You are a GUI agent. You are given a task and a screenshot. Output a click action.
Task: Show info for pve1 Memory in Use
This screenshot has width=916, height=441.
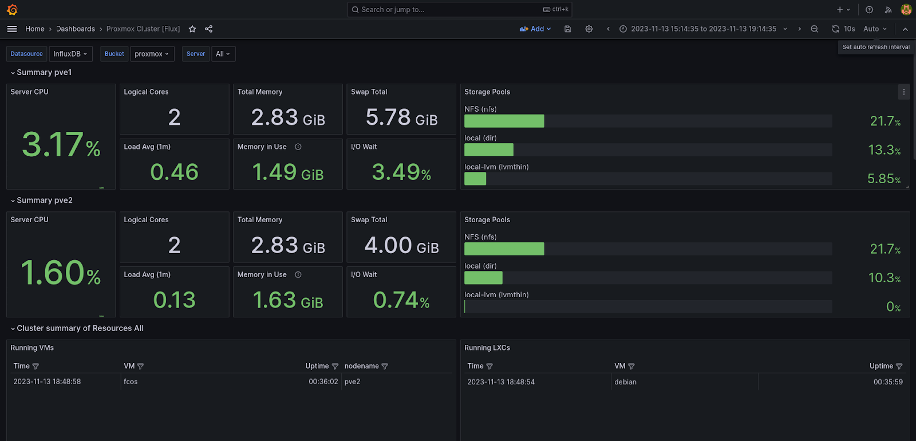coord(298,147)
